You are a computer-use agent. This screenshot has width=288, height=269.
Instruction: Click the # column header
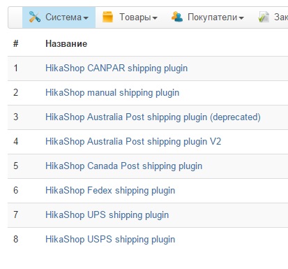pyautogui.click(x=15, y=43)
